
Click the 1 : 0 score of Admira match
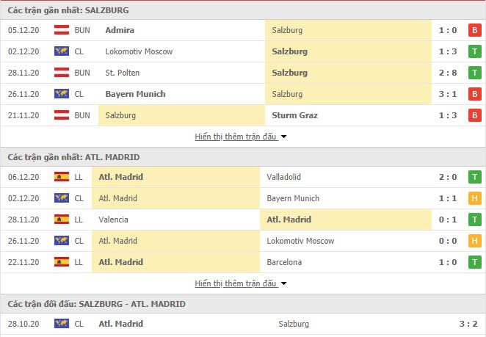448,30
